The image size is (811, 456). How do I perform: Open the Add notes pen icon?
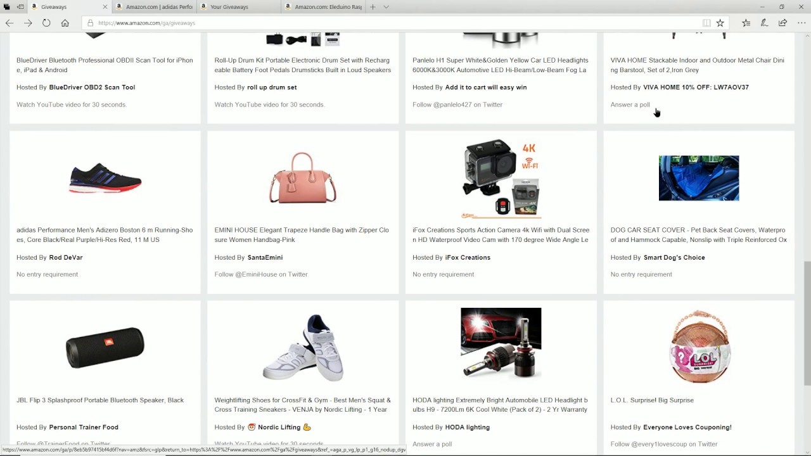coord(765,23)
